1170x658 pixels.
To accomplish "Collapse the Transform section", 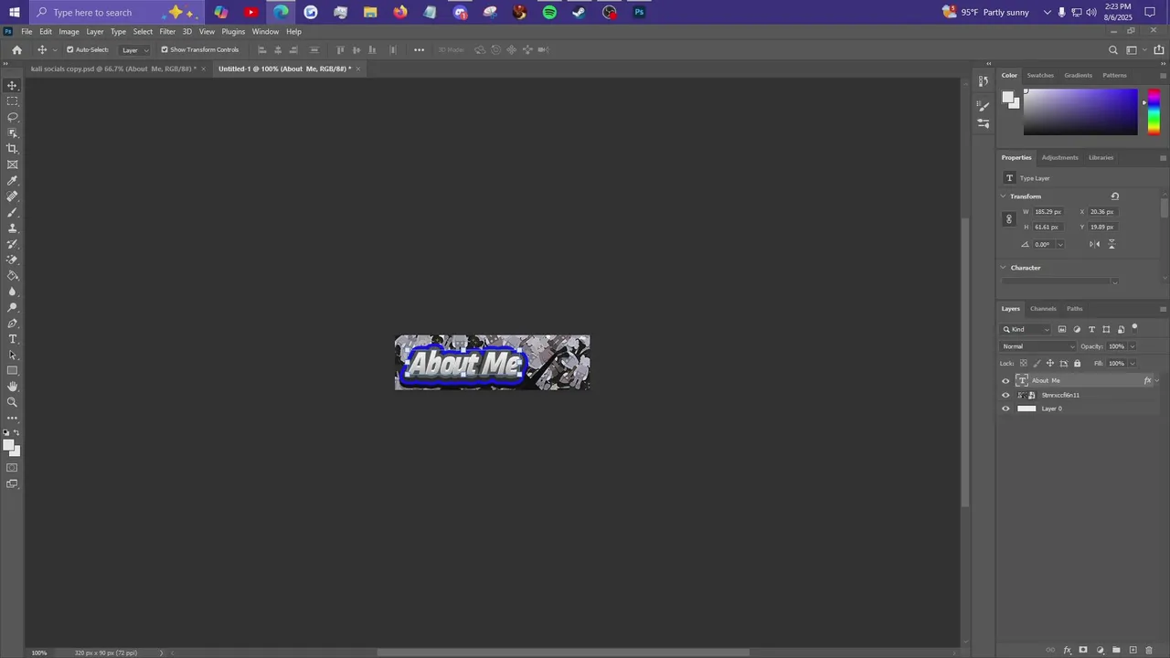I will tap(1003, 196).
